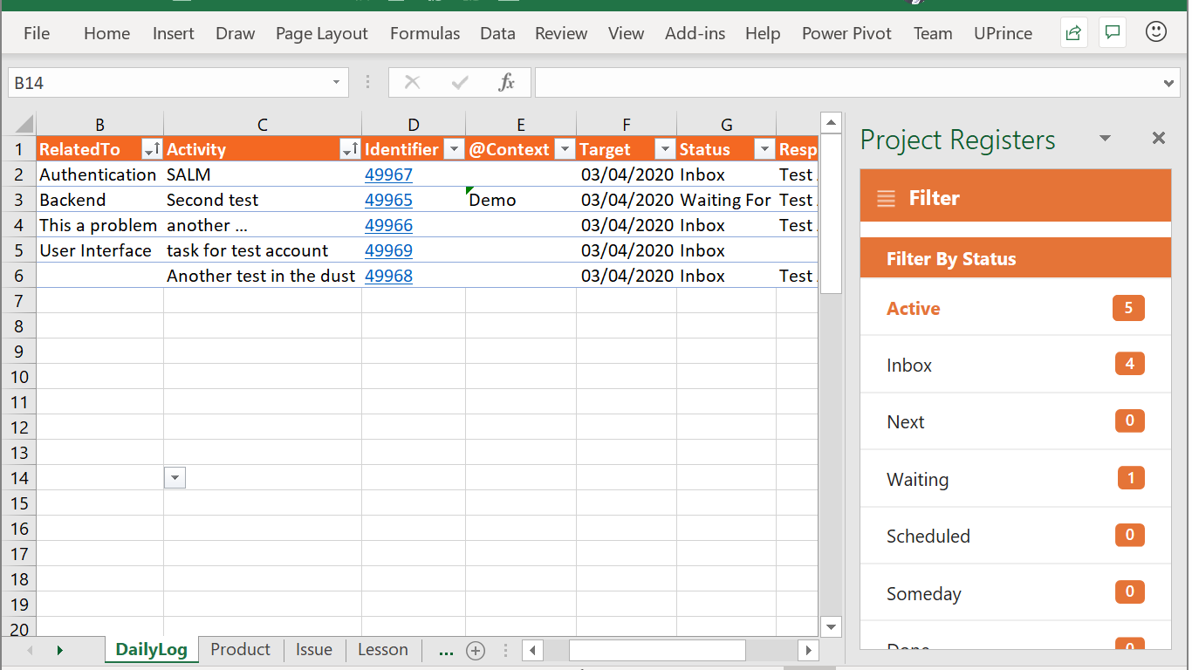Screen dimensions: 1192x670
Task: Click the Share icon in the ribbon
Action: 1073,33
